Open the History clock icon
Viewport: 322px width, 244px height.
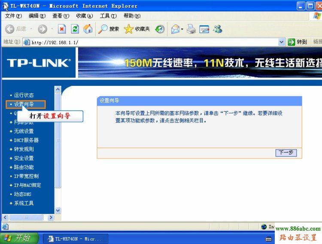point(160,29)
